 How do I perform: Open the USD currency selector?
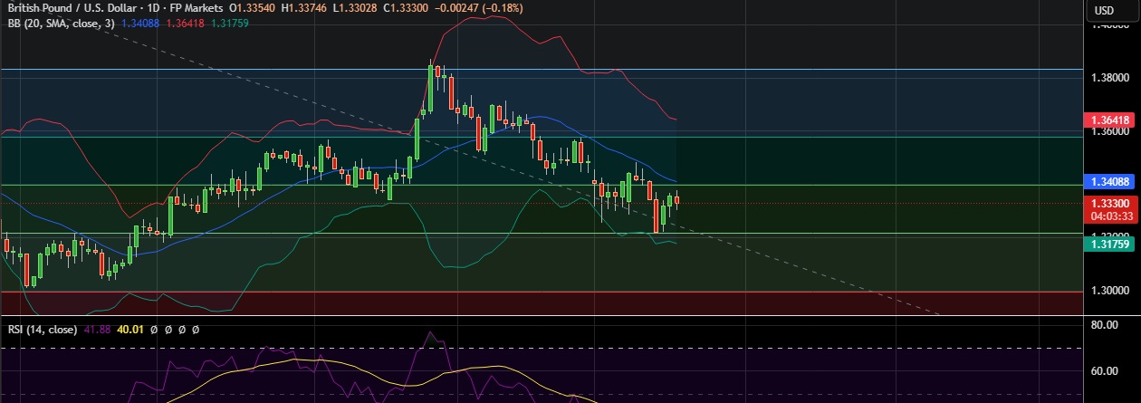coord(1104,11)
